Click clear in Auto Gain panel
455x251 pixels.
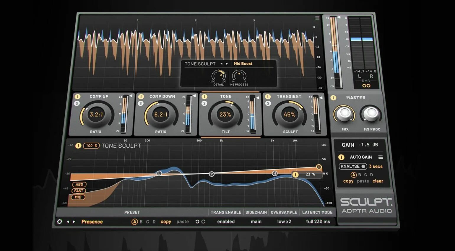(x=378, y=181)
